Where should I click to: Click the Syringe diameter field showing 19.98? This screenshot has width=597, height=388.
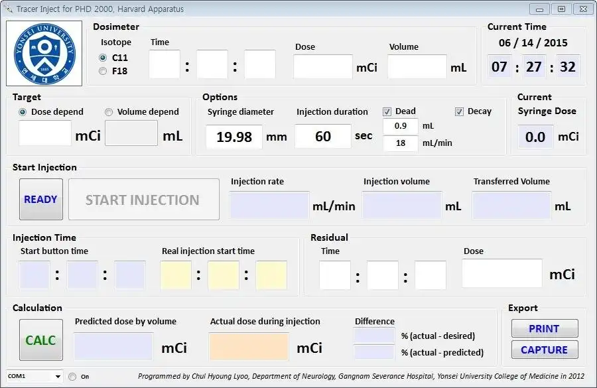(234, 137)
